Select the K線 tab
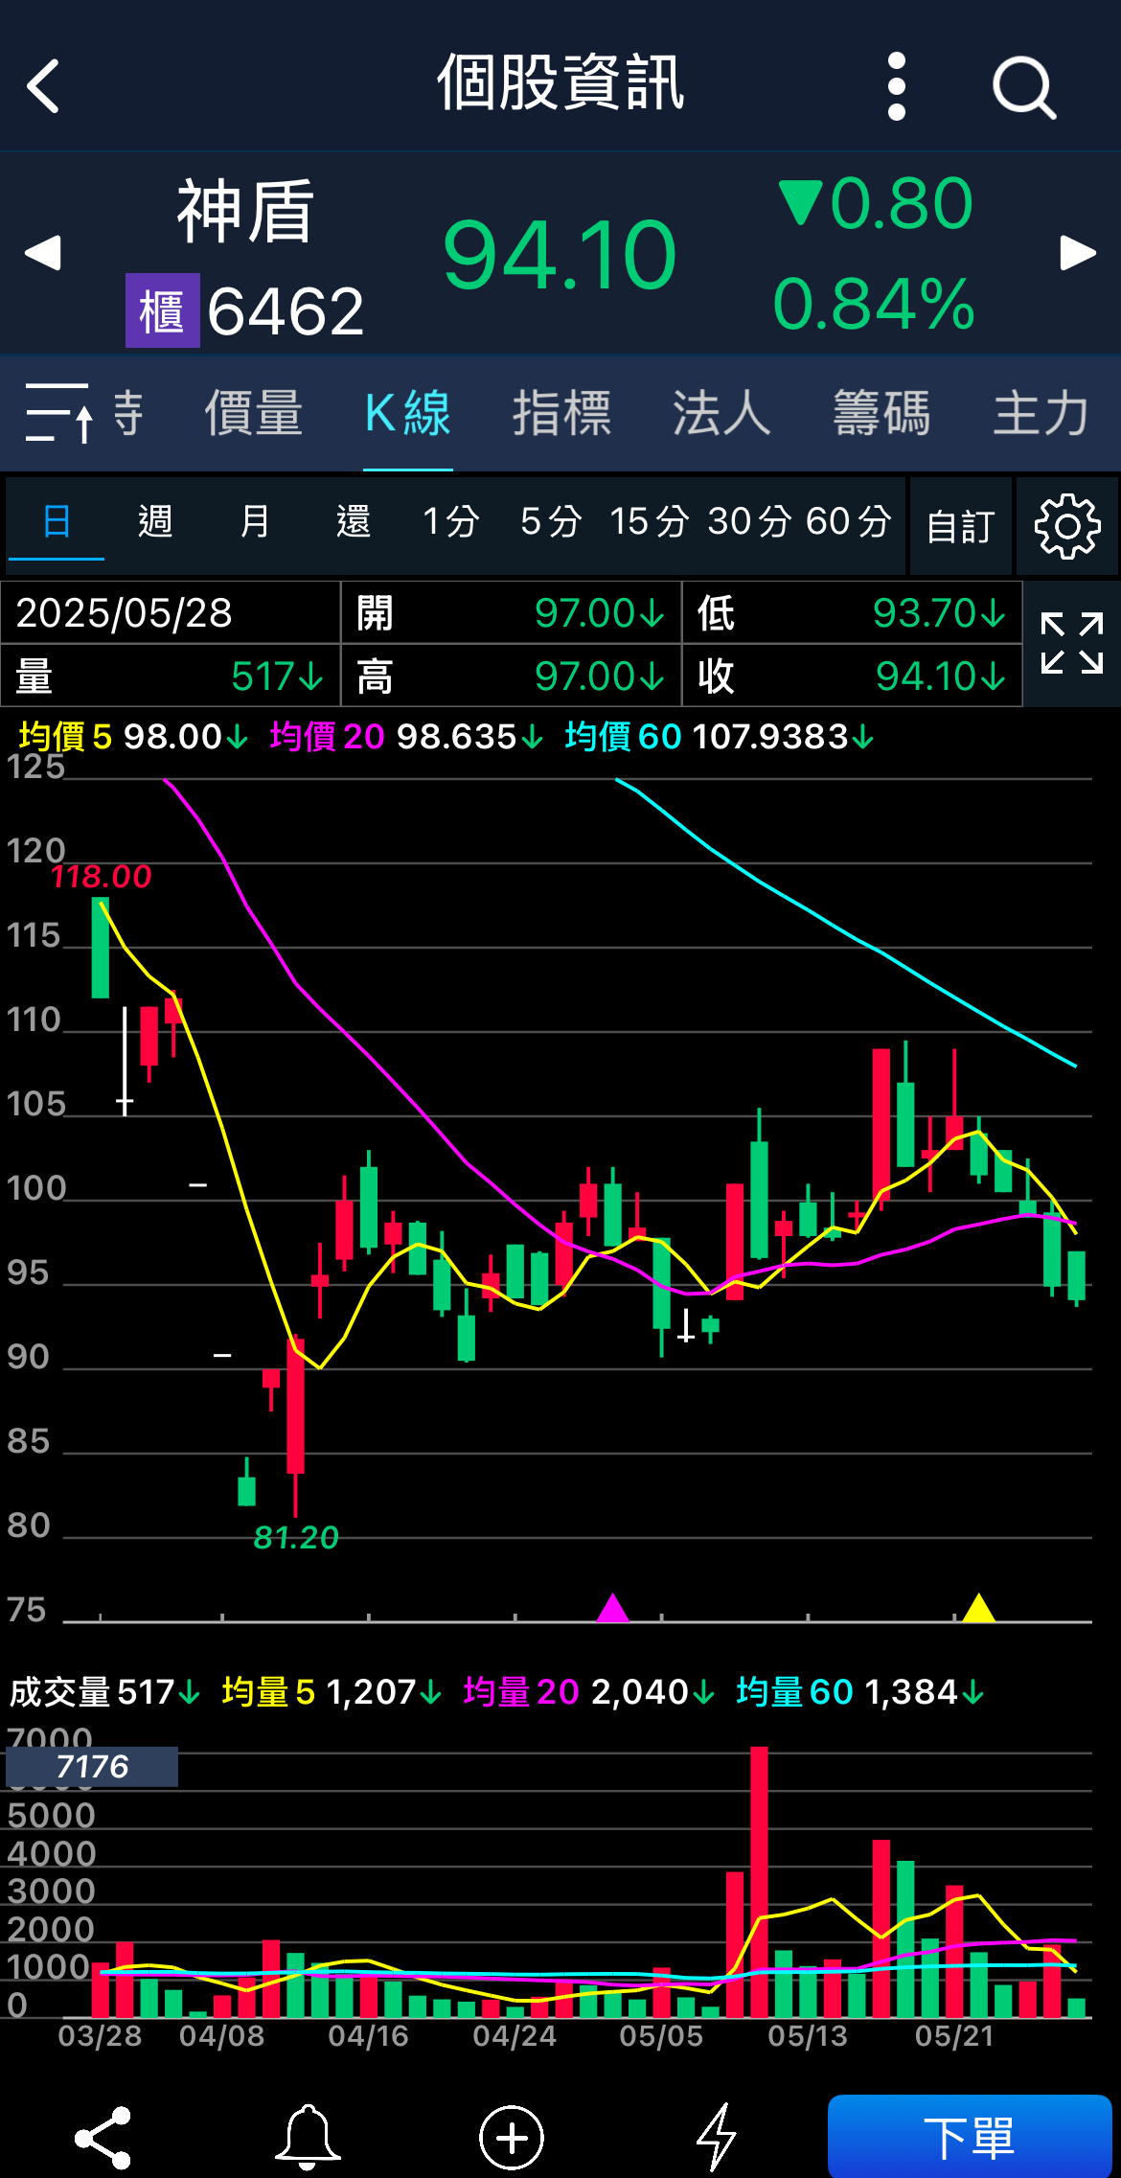1121x2178 pixels. click(408, 413)
